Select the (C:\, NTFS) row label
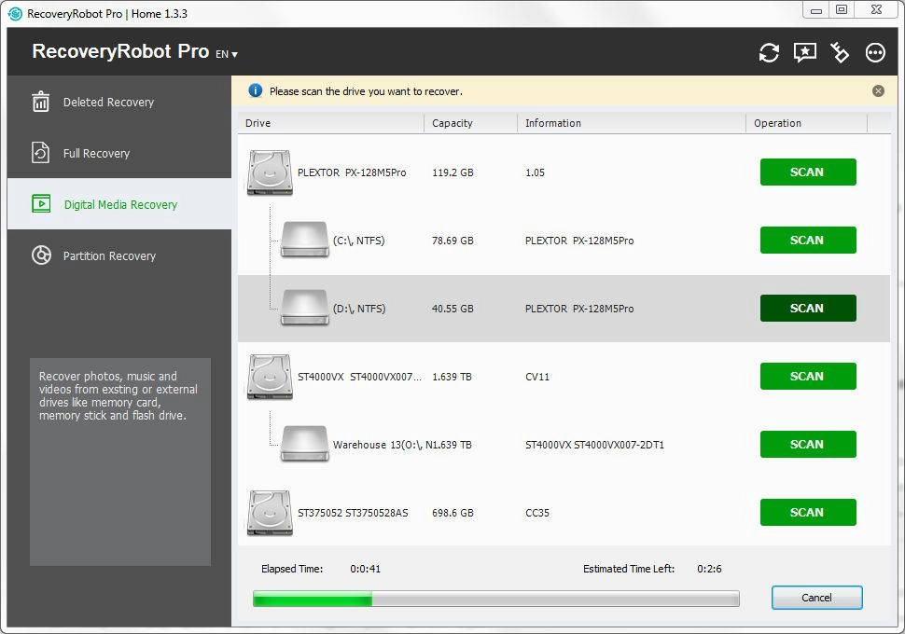This screenshot has width=905, height=634. coord(358,241)
